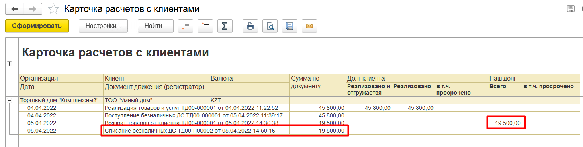583x147 pixels.
Task: Open report settings via Настройки button
Action: [103, 26]
